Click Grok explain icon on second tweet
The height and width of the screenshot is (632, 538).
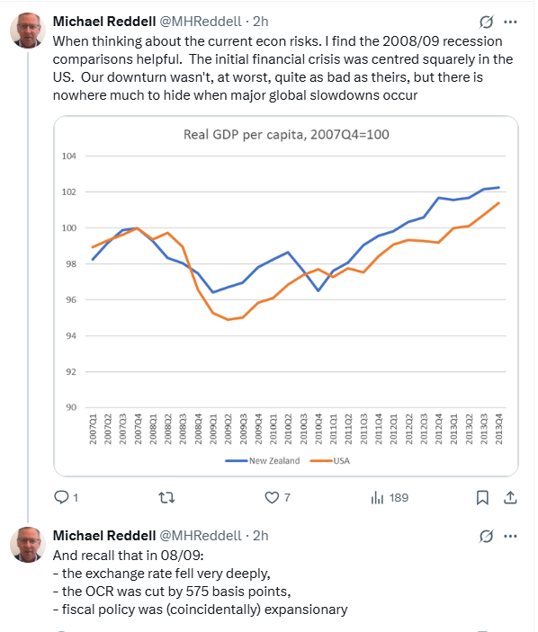tap(487, 536)
